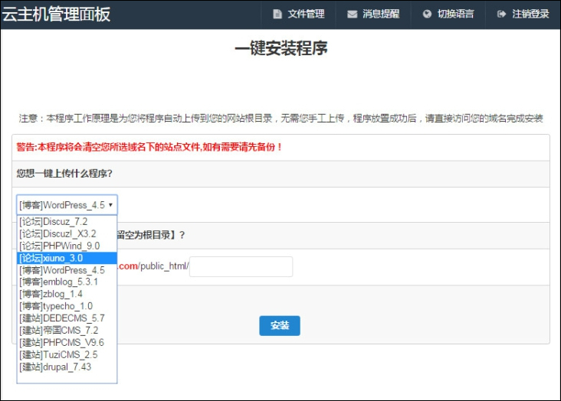Select [建站]DEDECMS_5.7 option
This screenshot has height=401, width=561.
pos(67,318)
